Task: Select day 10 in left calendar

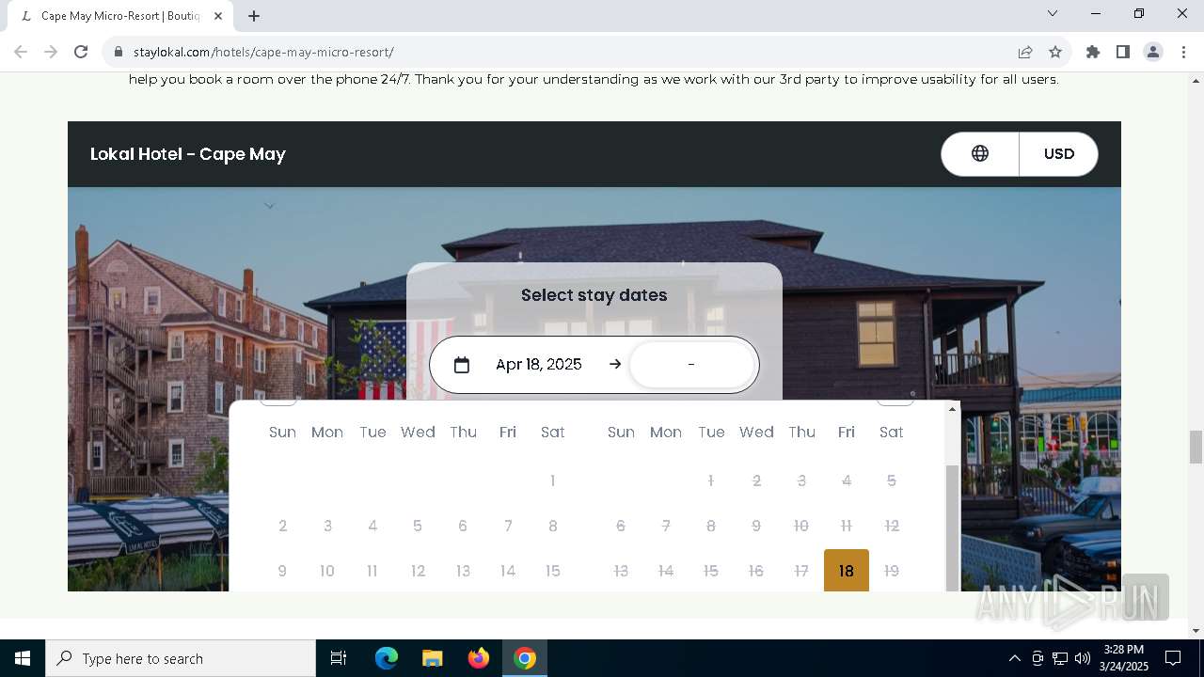Action: pyautogui.click(x=327, y=571)
